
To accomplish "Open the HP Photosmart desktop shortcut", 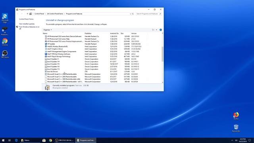I will tap(5, 31).
